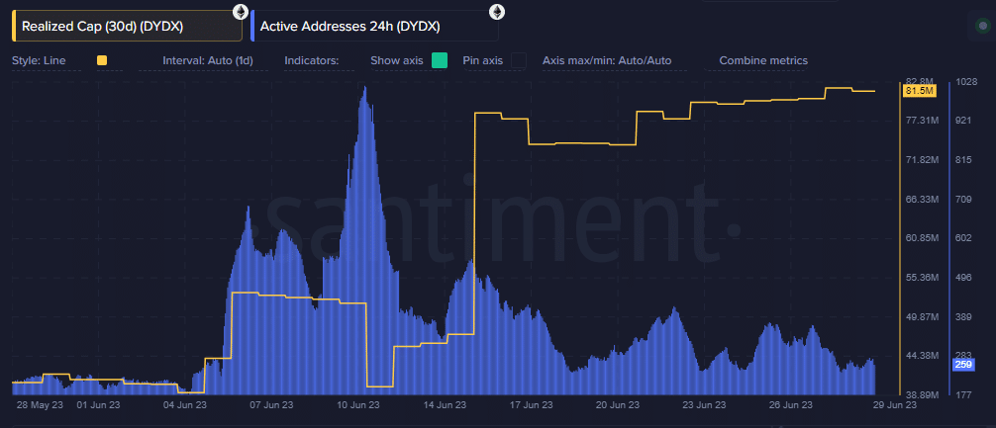Open the Style: Line setting
Screen dimensions: 996x428
[39, 61]
